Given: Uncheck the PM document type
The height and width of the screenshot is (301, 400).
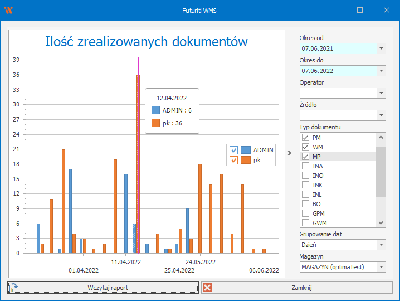Looking at the screenshot, I should point(305,138).
